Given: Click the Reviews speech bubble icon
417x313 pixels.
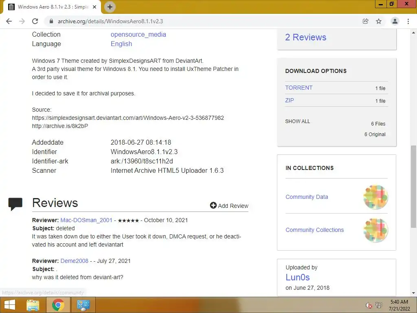Looking at the screenshot, I should pos(15,204).
